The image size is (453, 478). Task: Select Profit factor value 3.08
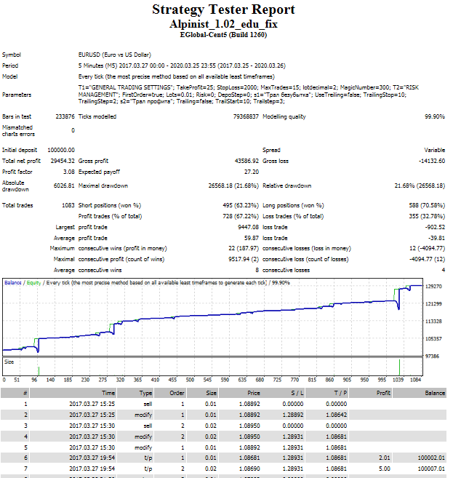coord(69,172)
